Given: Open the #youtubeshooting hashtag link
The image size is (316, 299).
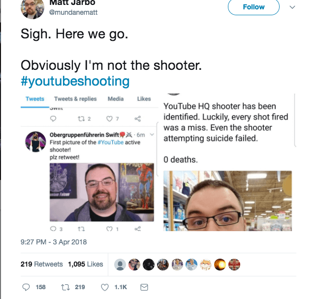Looking at the screenshot, I should tap(75, 81).
